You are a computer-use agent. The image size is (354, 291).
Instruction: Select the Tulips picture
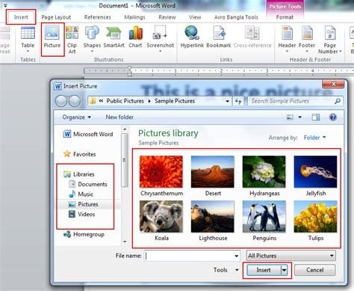point(315,221)
